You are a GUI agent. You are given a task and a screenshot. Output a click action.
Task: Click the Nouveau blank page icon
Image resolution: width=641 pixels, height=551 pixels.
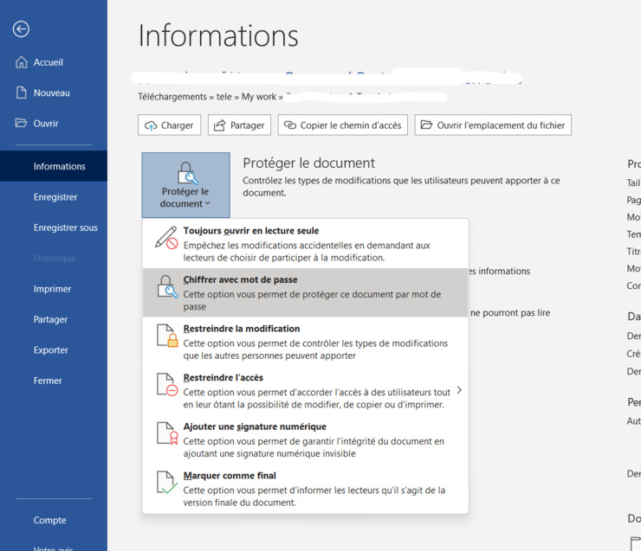tap(22, 93)
